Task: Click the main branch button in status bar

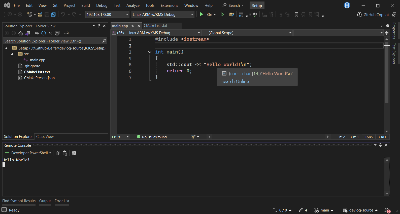Action: pyautogui.click(x=324, y=210)
